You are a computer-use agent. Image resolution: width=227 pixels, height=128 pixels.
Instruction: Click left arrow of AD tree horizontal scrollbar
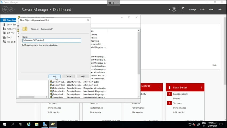pos(18,97)
